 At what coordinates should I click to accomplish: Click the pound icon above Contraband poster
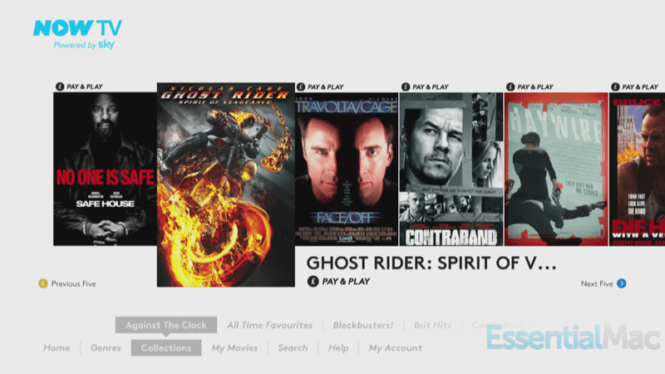[x=406, y=86]
